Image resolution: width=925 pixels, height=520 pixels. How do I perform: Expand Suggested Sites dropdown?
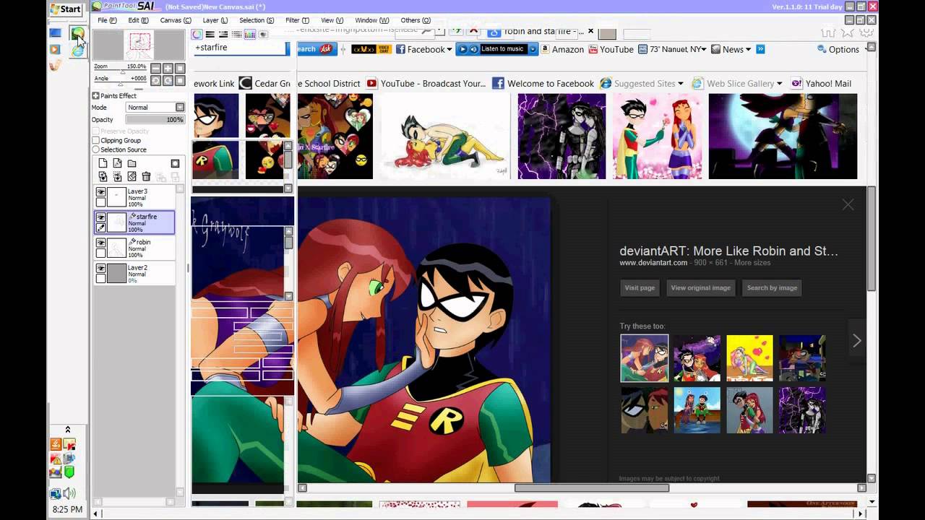681,84
